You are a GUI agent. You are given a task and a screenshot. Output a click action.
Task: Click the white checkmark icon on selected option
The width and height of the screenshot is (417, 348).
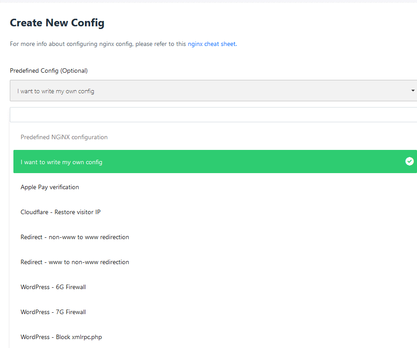coord(409,162)
